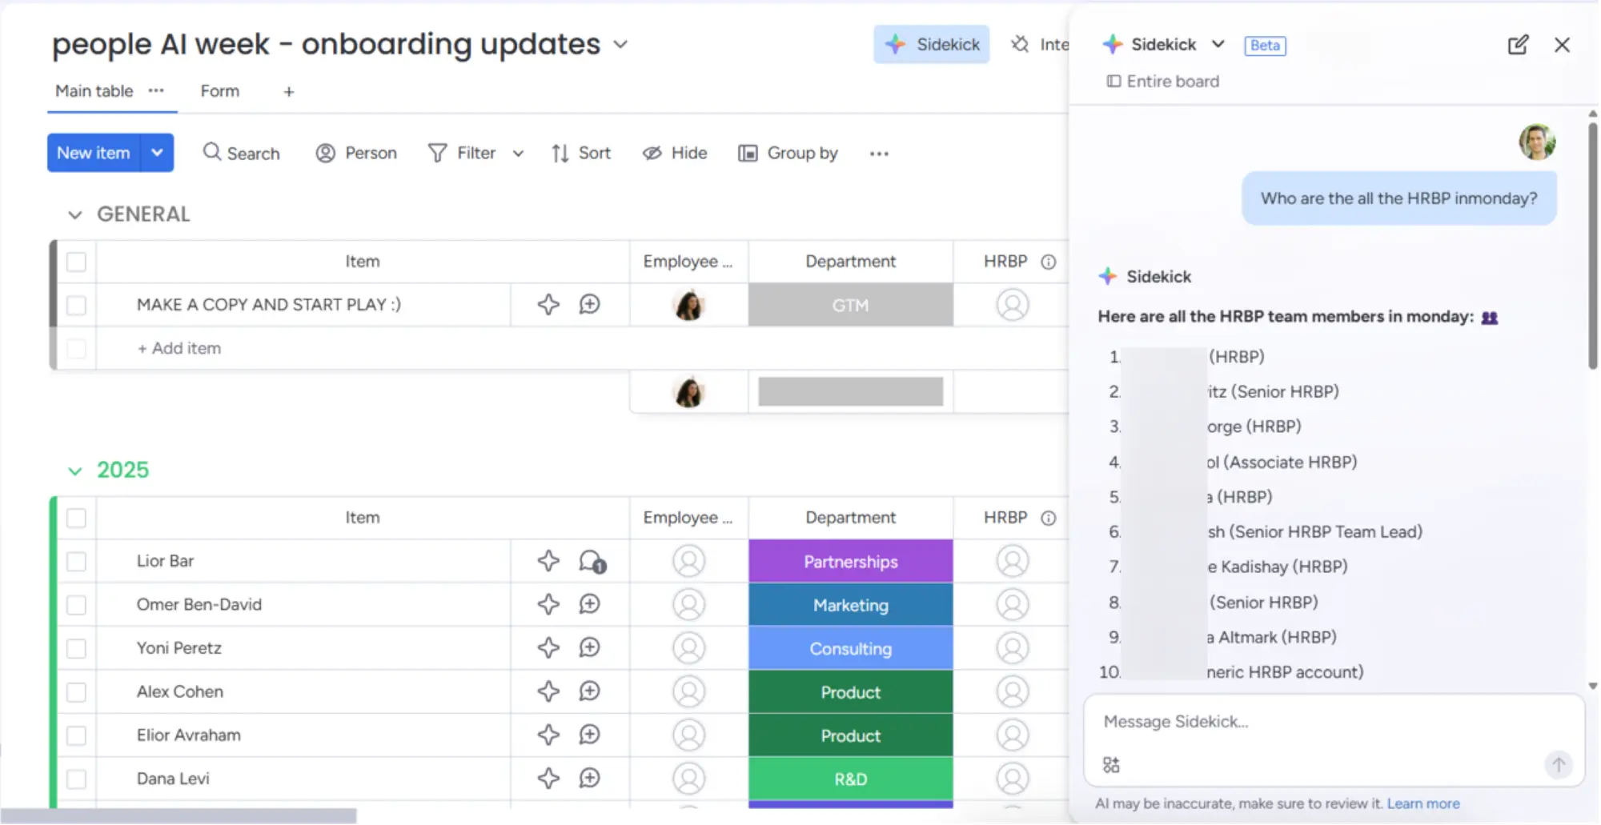Click the Message Sidekick input field
1601x825 pixels.
point(1334,723)
